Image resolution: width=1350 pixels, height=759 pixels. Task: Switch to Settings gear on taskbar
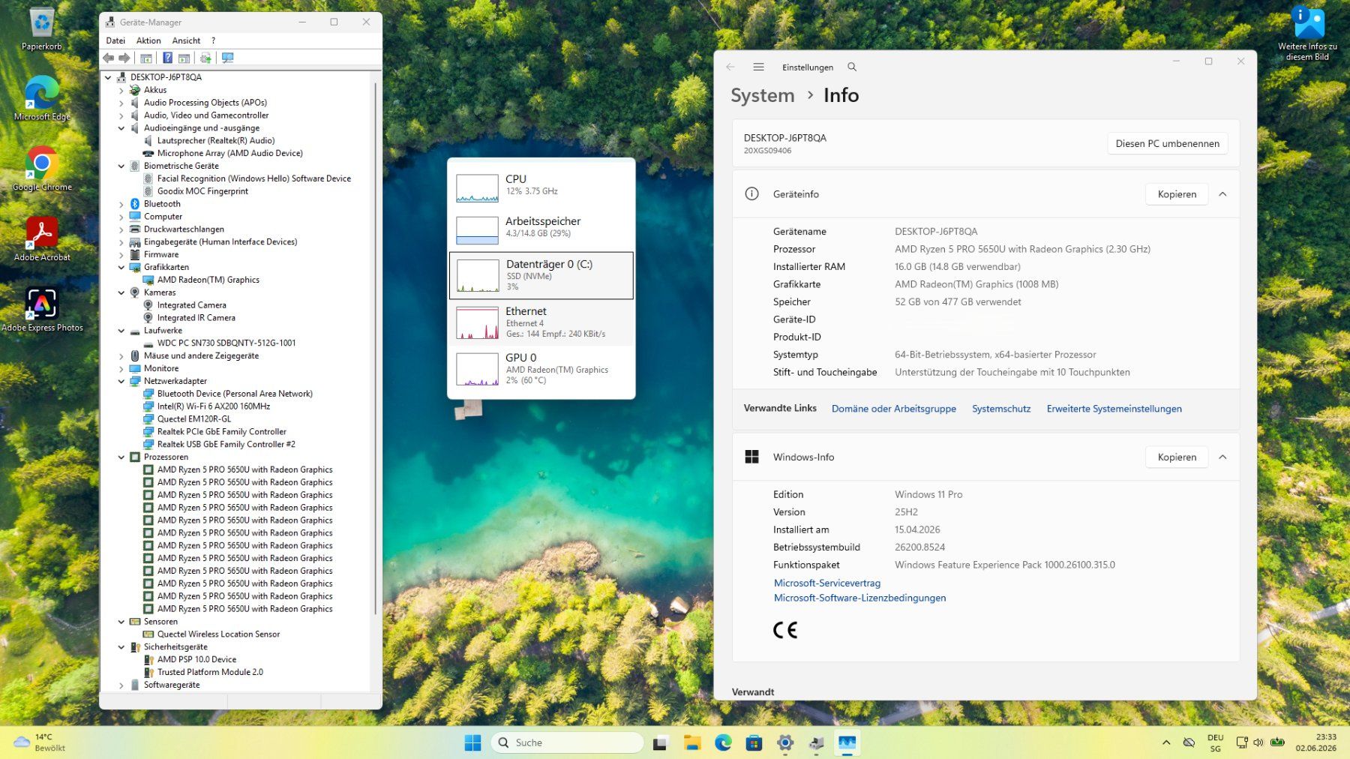pos(785,742)
